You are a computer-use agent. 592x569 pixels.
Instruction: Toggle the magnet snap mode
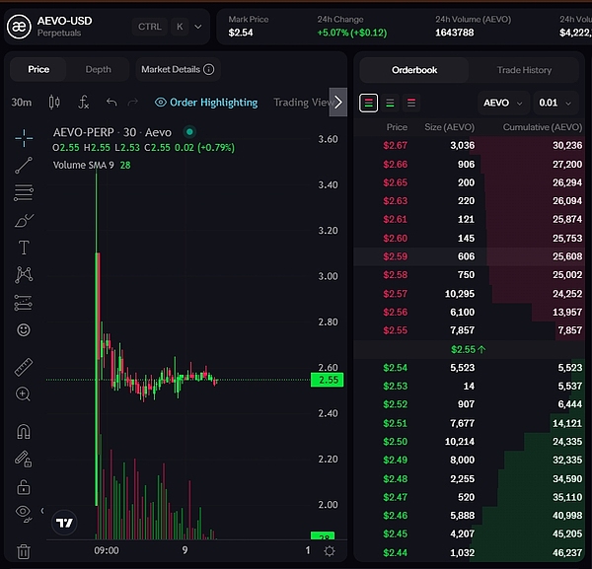pyautogui.click(x=24, y=431)
